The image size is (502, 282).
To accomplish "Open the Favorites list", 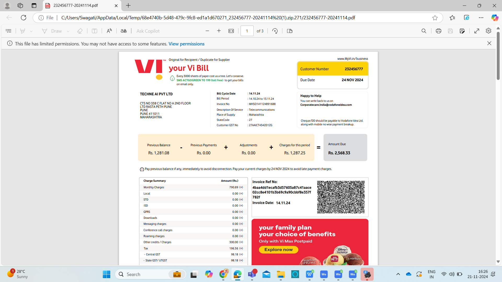I will click(452, 18).
